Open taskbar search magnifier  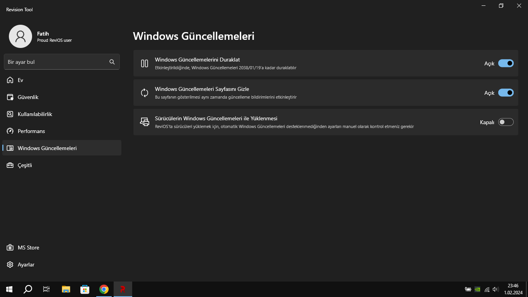coord(28,289)
